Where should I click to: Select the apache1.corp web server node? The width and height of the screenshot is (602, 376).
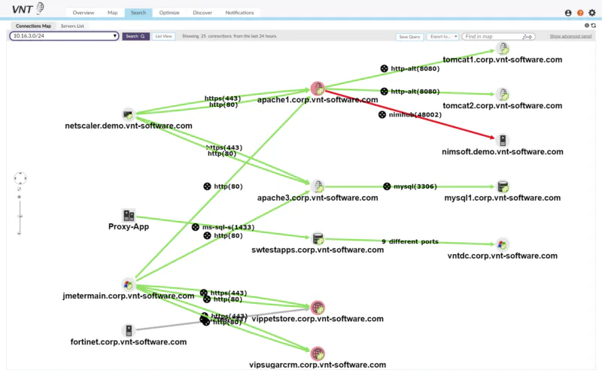(318, 89)
